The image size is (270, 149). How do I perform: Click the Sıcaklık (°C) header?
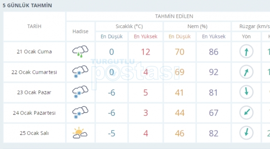tap(129, 26)
